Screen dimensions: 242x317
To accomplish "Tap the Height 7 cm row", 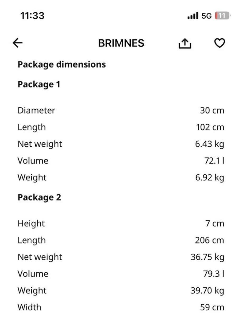I will (x=121, y=223).
